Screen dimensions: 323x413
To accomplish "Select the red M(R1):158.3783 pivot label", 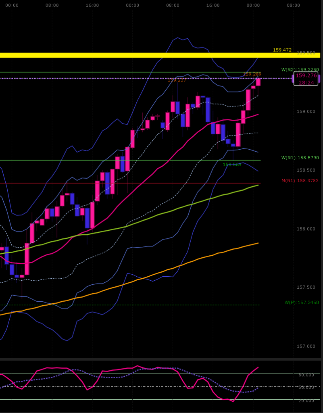I will click(x=300, y=181).
